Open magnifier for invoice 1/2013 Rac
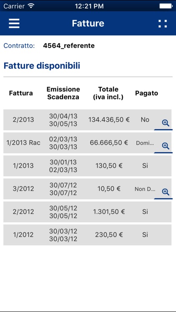Screen dimensions: 176x312 point(166,146)
